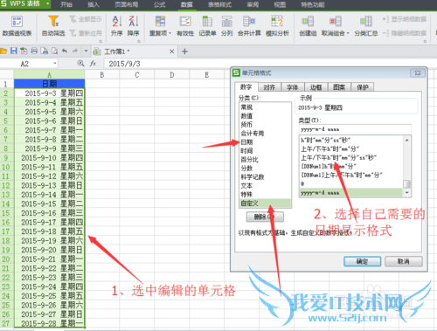
Task: Add a new document tab with plus
Action: 184,52
